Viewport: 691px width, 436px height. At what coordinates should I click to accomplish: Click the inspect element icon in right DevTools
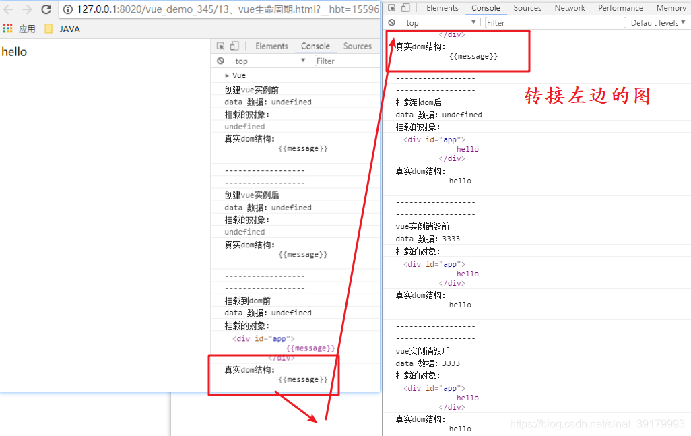[x=393, y=7]
